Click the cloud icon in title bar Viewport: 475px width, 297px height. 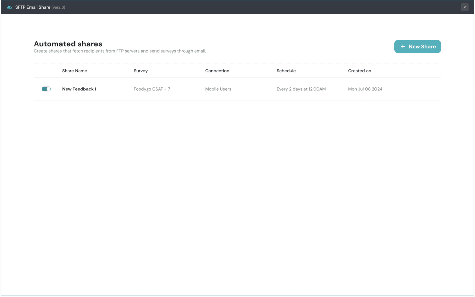click(x=9, y=7)
